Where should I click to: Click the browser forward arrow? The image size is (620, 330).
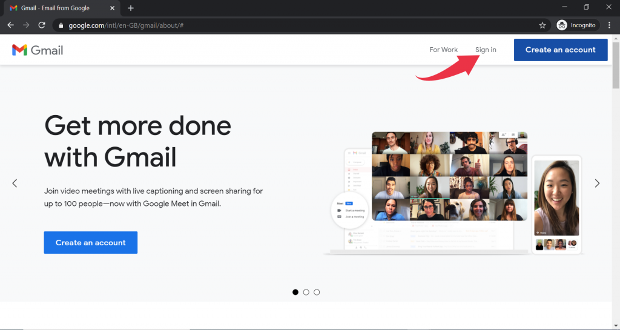pos(26,25)
